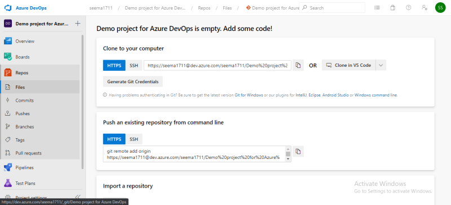Expand Clone in VS Code dropdown arrow
The width and height of the screenshot is (451, 205).
coord(381,65)
